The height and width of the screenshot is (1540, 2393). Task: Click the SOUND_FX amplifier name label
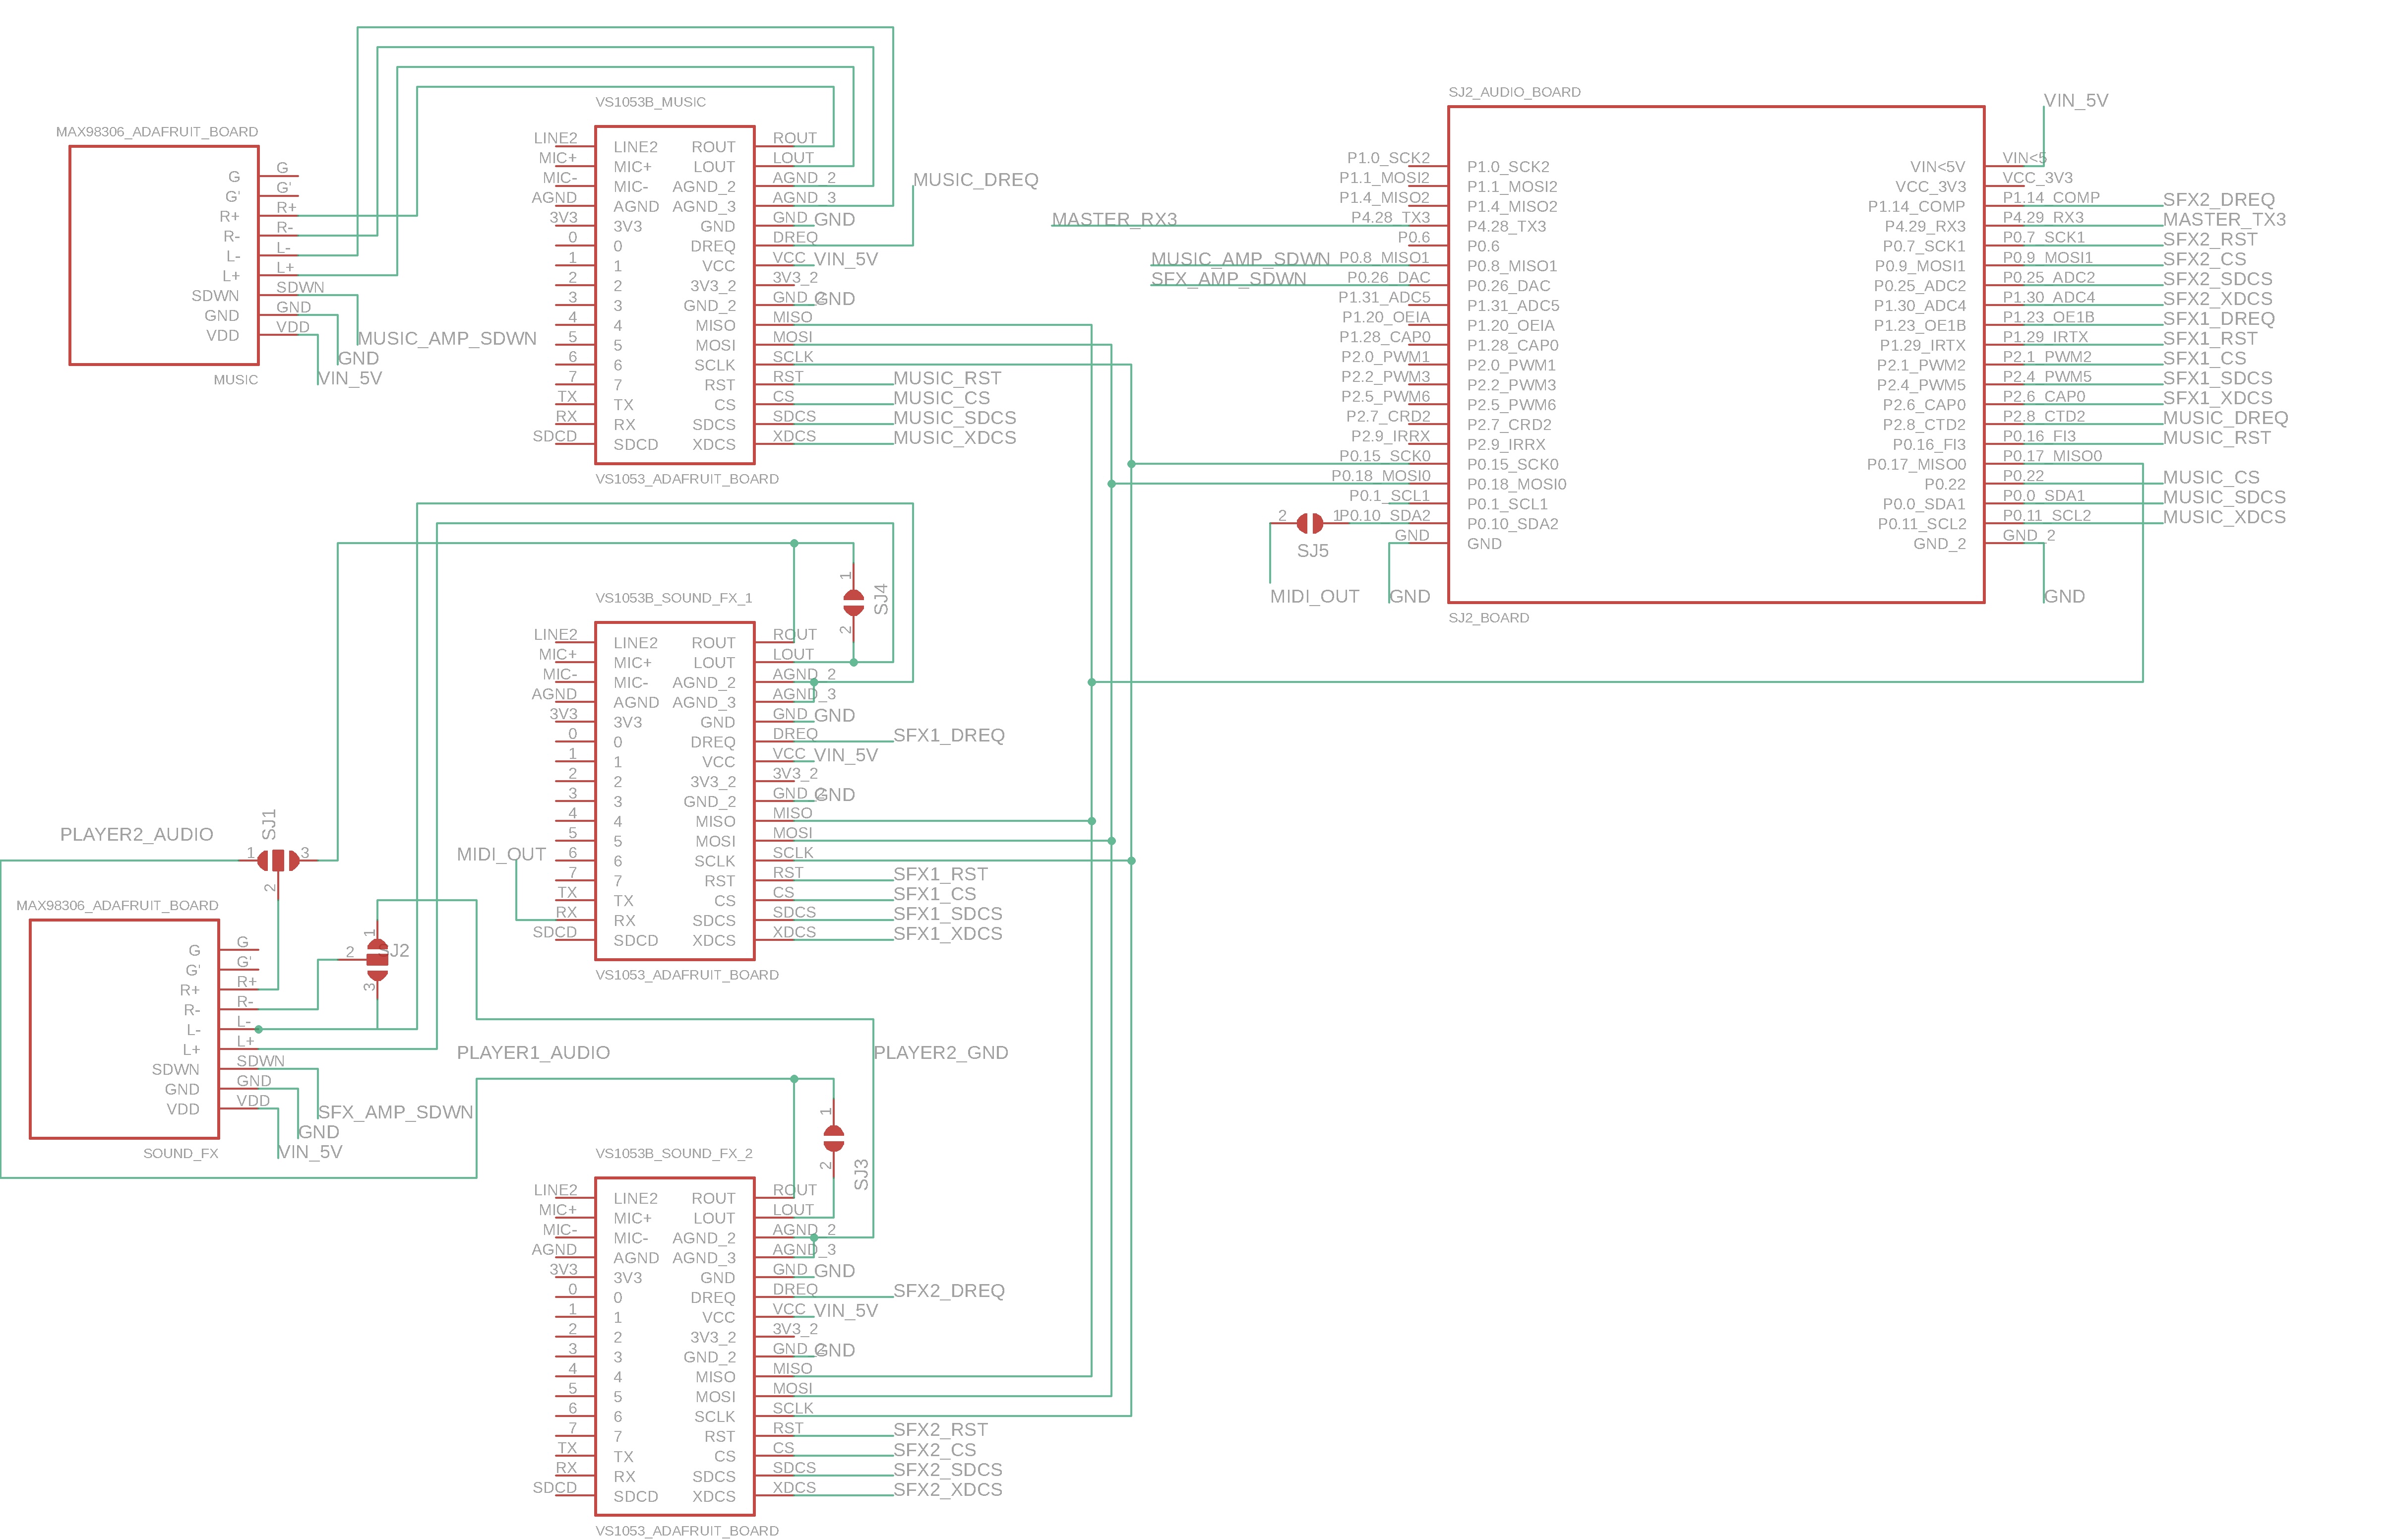pyautogui.click(x=181, y=1153)
